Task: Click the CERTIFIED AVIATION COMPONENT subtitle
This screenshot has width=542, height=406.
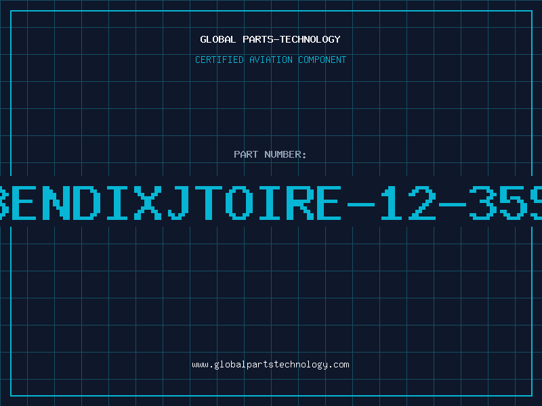Action: pos(270,60)
